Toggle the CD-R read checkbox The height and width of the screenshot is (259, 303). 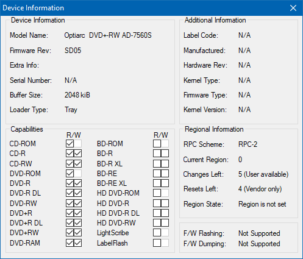pyautogui.click(x=70, y=154)
